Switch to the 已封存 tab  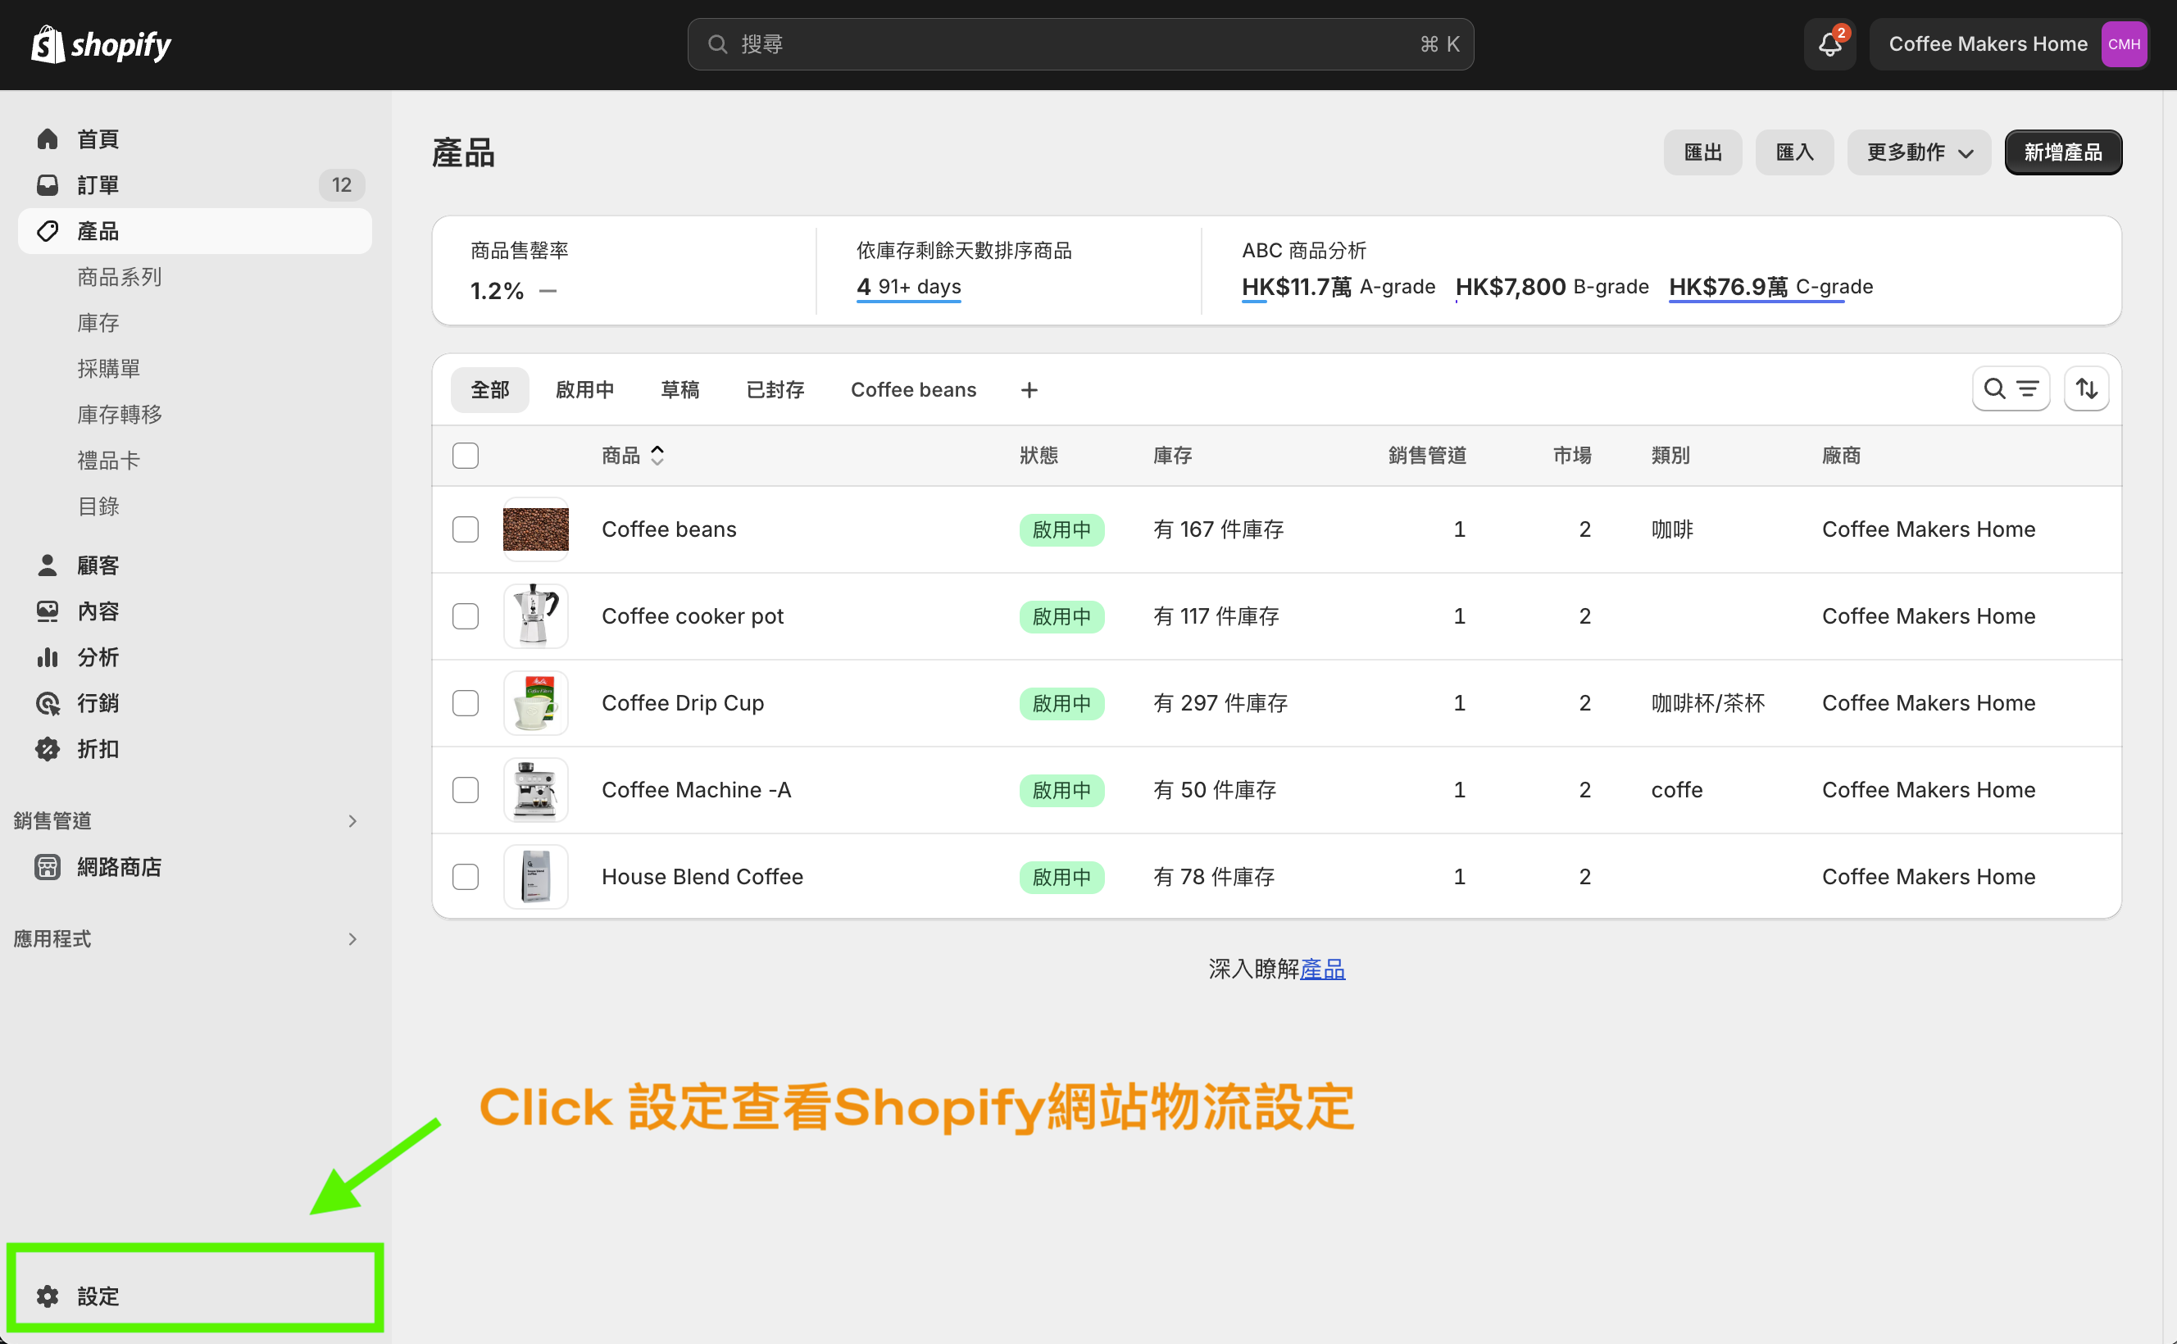[775, 390]
